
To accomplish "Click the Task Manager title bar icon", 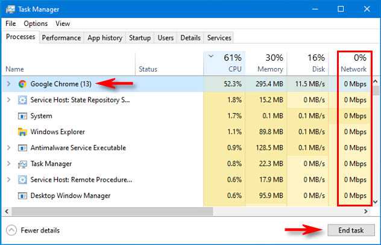I will (x=10, y=9).
